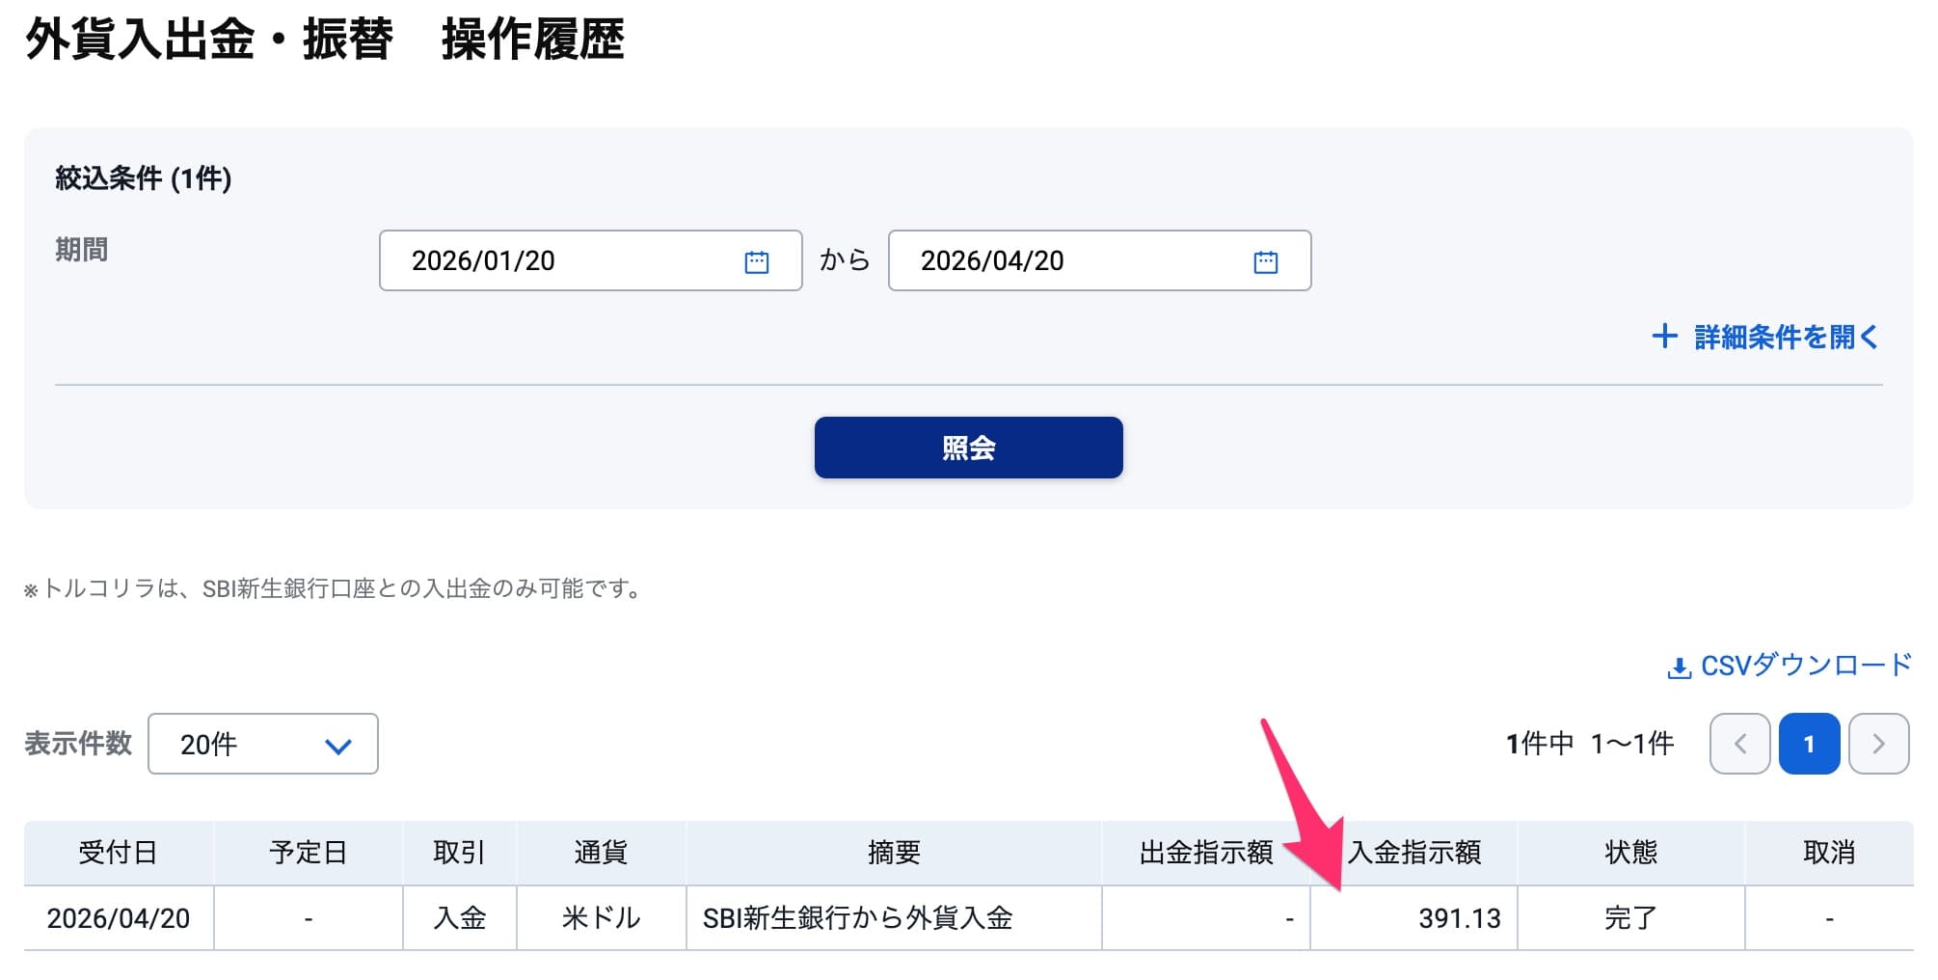1938x980 pixels.
Task: Select page 1 in the pagination
Action: [x=1810, y=744]
